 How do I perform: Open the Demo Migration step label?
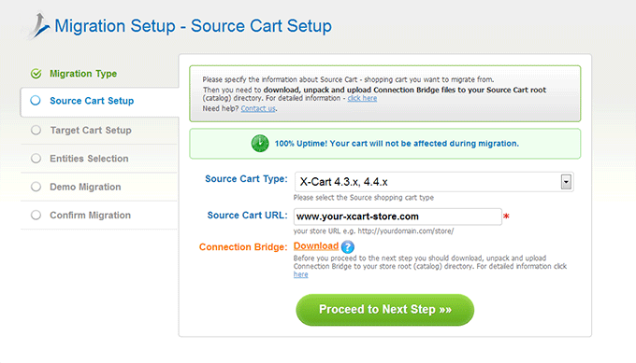(85, 187)
